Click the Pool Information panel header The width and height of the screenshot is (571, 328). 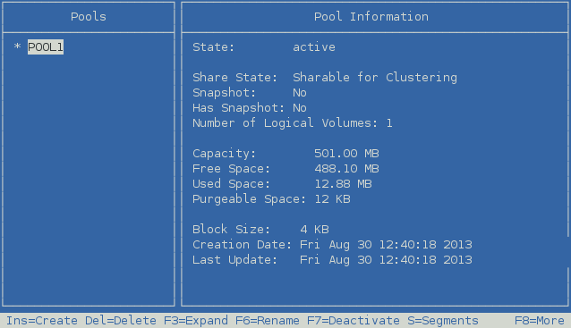point(371,17)
